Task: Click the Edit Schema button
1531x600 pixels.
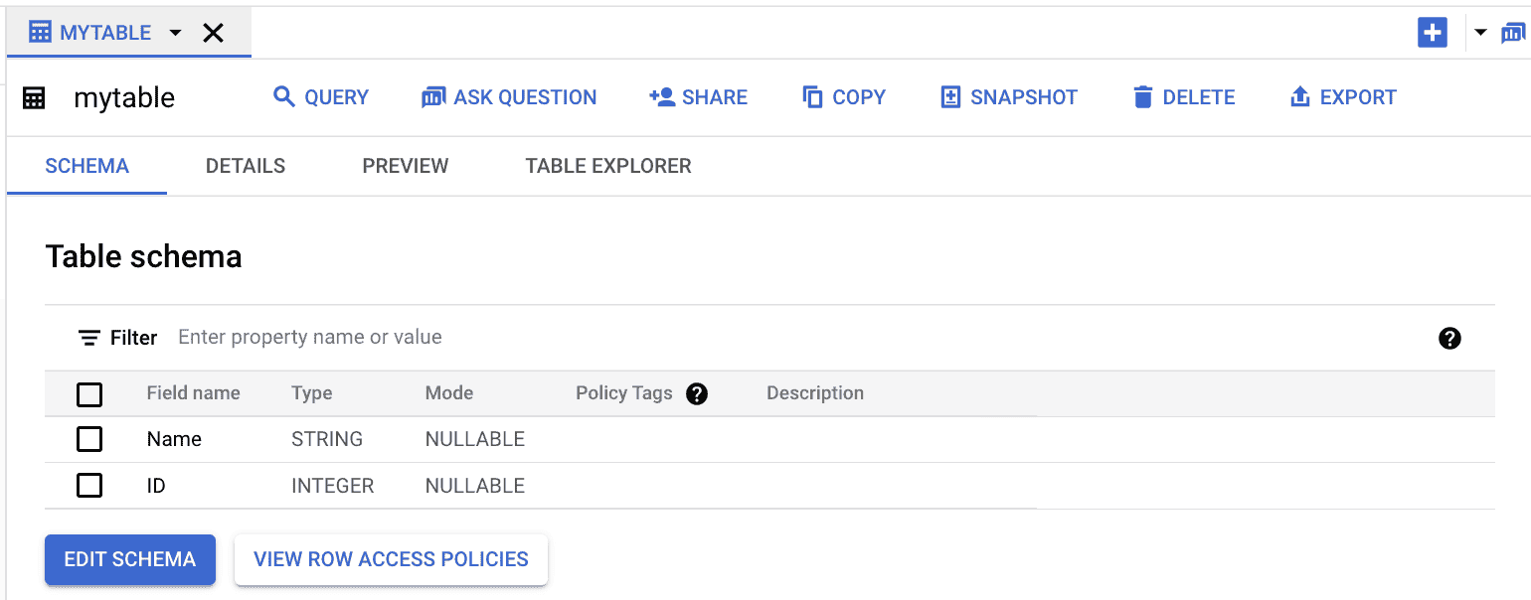Action: point(129,559)
